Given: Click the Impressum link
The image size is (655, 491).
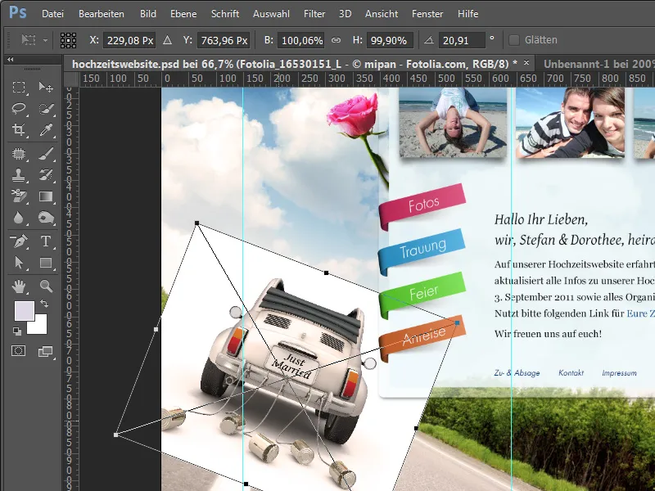Looking at the screenshot, I should point(619,373).
